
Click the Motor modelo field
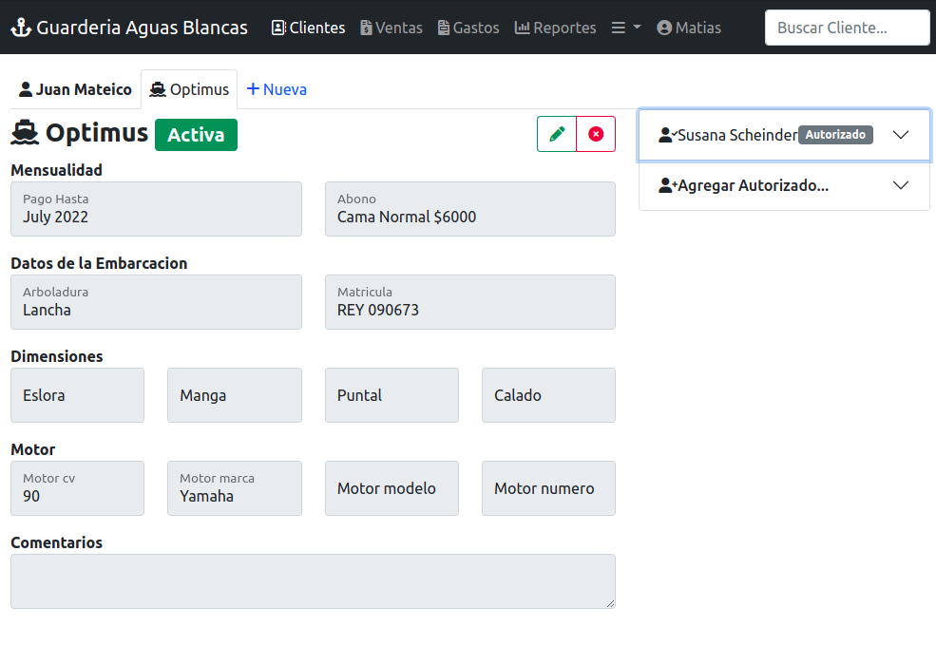(392, 488)
